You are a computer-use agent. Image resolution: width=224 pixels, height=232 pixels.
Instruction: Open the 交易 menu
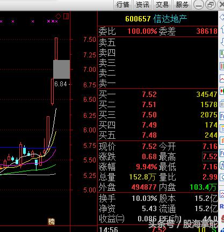click(x=162, y=4)
